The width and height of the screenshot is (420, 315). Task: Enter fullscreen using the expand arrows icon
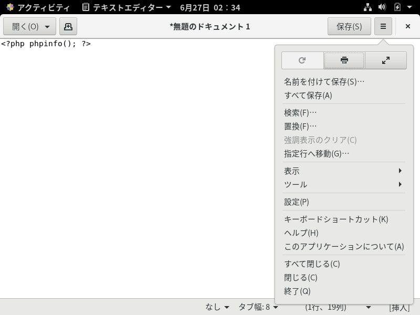386,60
